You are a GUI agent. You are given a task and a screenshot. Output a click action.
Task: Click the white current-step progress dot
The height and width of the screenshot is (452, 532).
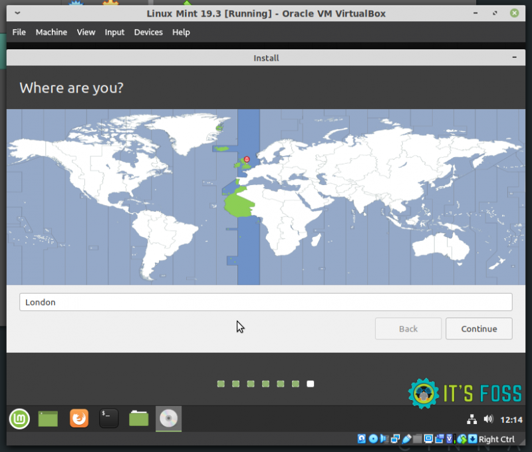tap(310, 383)
